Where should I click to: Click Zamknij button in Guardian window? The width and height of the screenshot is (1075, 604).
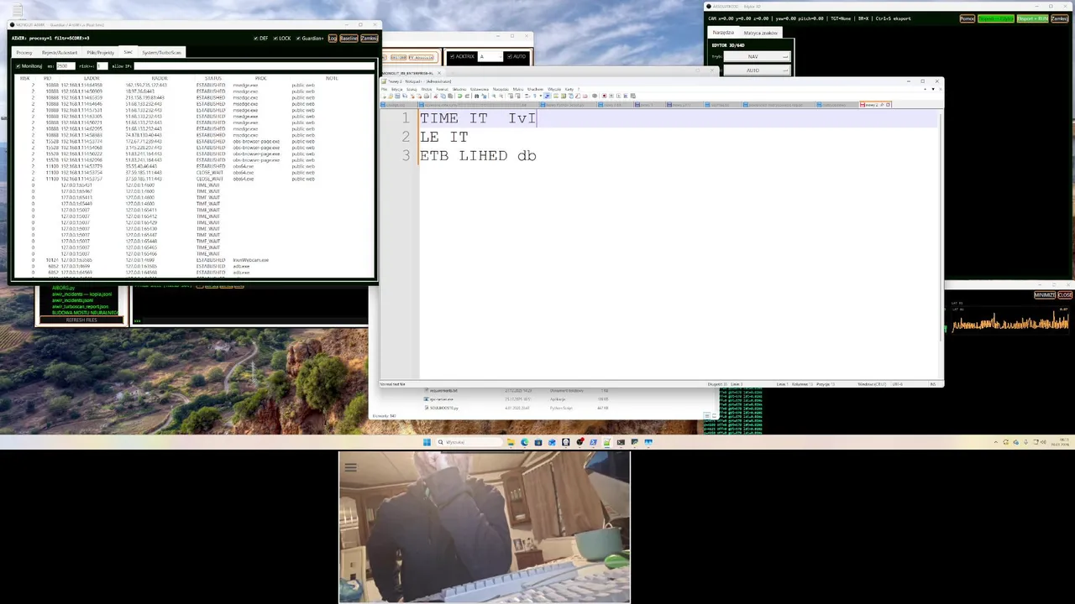coord(369,38)
